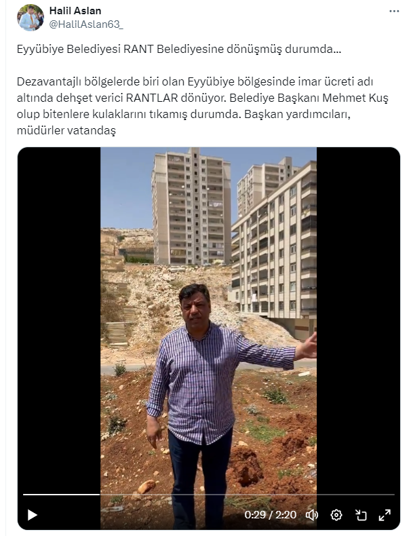Seek forward on the unplayed progress bar
The image size is (411, 536).
pyautogui.click(x=247, y=495)
